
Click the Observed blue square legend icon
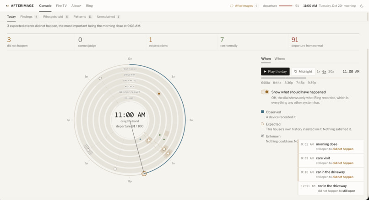(x=262, y=112)
